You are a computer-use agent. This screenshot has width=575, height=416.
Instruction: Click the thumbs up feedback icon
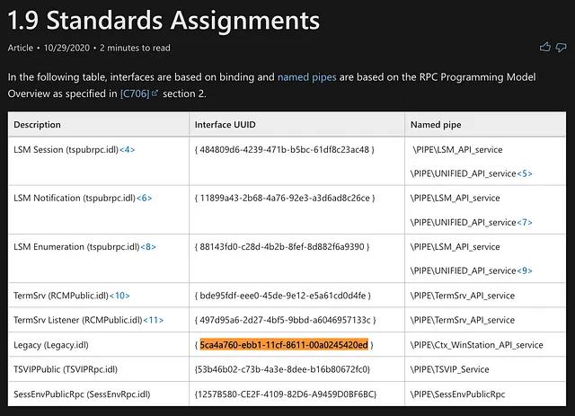[x=545, y=47]
